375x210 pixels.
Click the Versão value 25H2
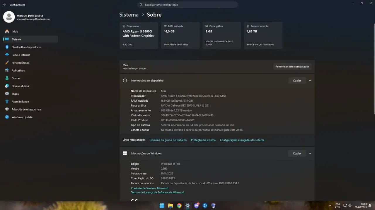[x=164, y=169]
